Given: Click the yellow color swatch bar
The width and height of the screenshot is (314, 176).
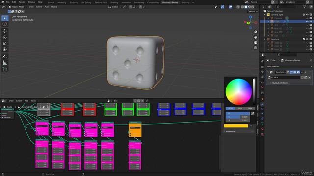Looking at the screenshot, I should tap(235, 126).
